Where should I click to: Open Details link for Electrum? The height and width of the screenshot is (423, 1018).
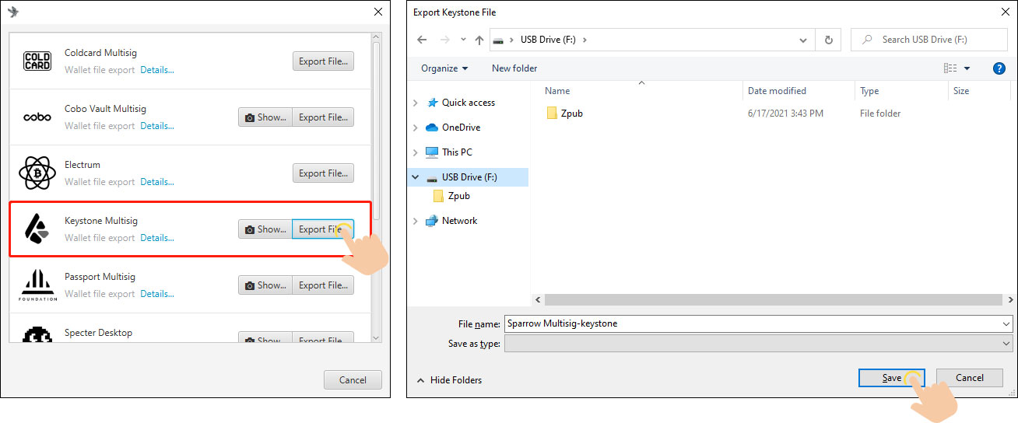[157, 182]
